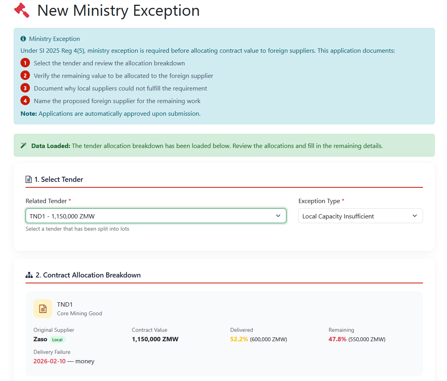Image resolution: width=447 pixels, height=381 pixels.
Task: Expand the Related Tender list via its chevron
Action: tap(278, 216)
